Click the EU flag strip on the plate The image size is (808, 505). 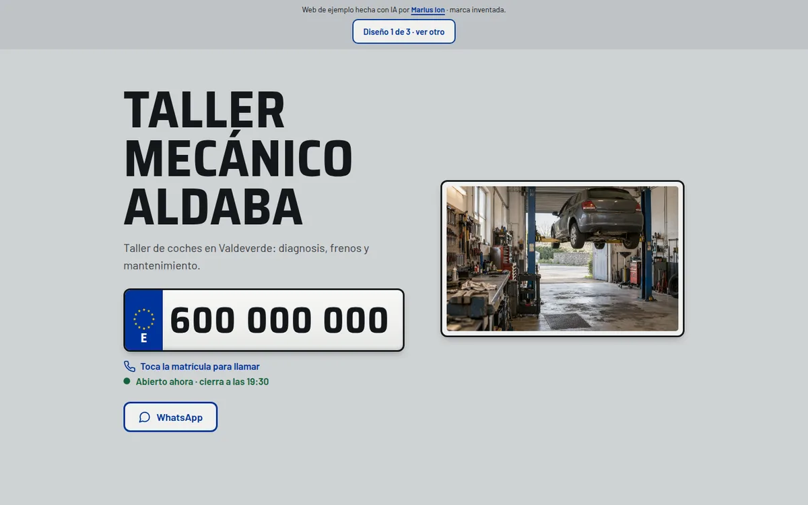[143, 321]
